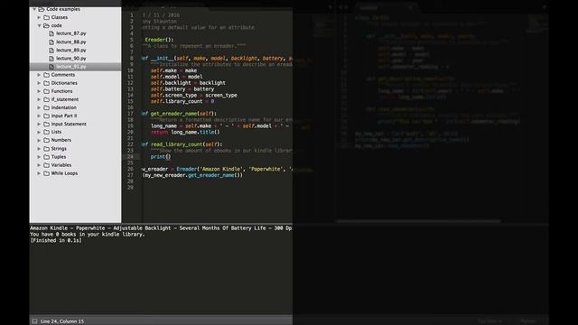Expand the Indentation folder arrow
This screenshot has height=325, width=578.
click(x=39, y=107)
